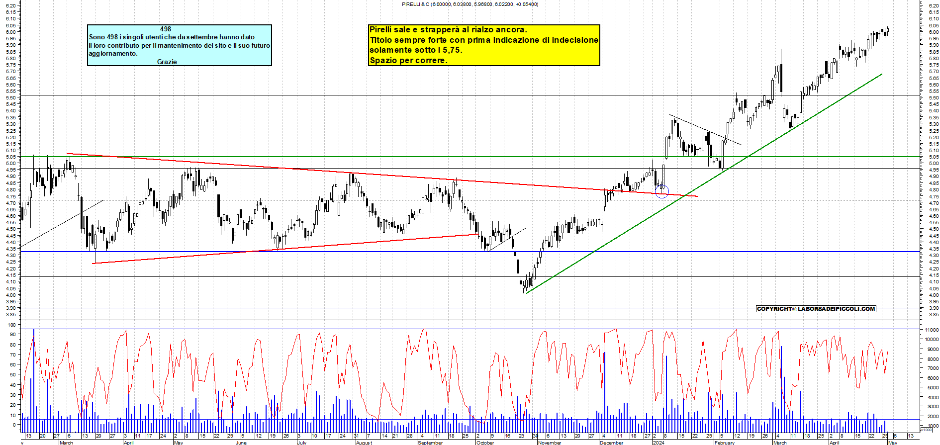Click the '20' oscillator scale label
The image size is (940, 445).
coord(13,405)
